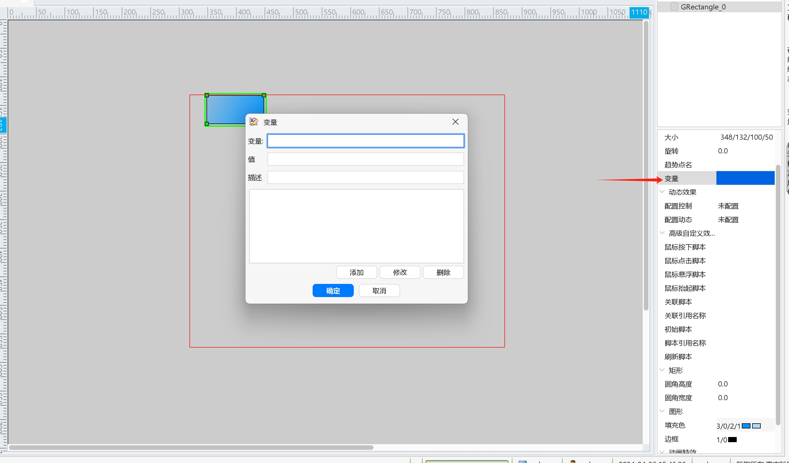This screenshot has height=463, width=789.
Task: Select the 刷新脚本 property
Action: pyautogui.click(x=678, y=357)
